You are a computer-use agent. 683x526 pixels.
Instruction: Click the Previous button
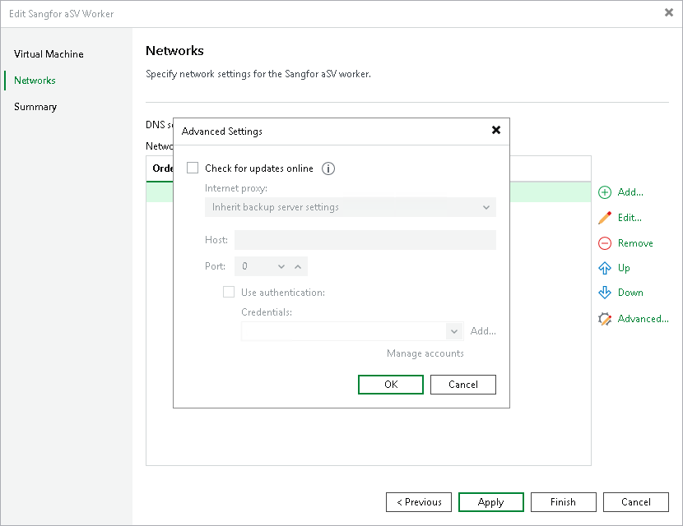[419, 502]
